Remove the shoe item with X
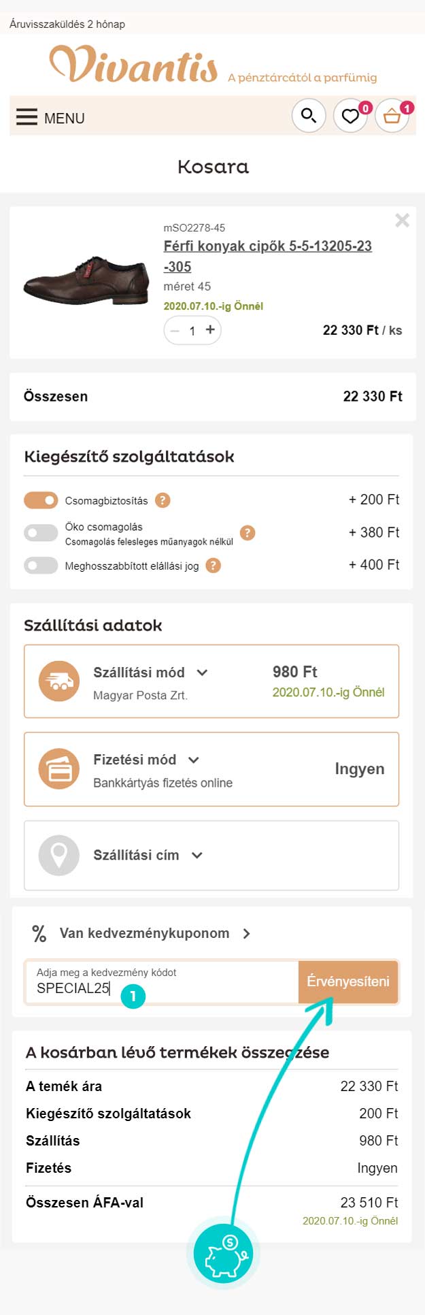The image size is (425, 1315). pos(403,220)
